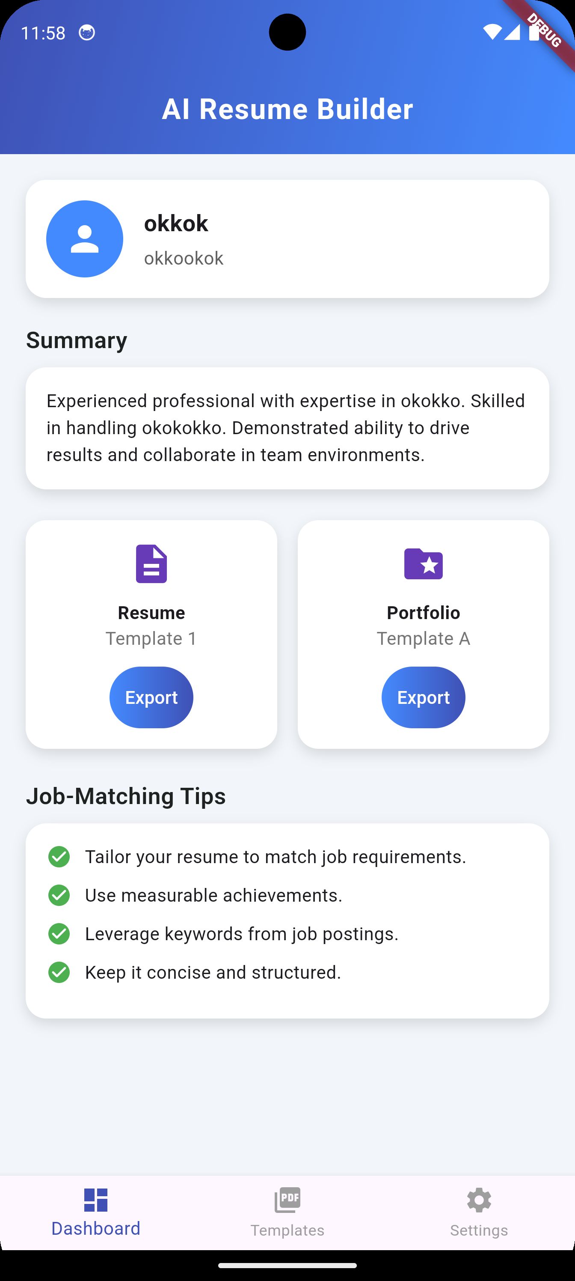Open the Settings tab label
This screenshot has height=1281, width=575.
479,1230
